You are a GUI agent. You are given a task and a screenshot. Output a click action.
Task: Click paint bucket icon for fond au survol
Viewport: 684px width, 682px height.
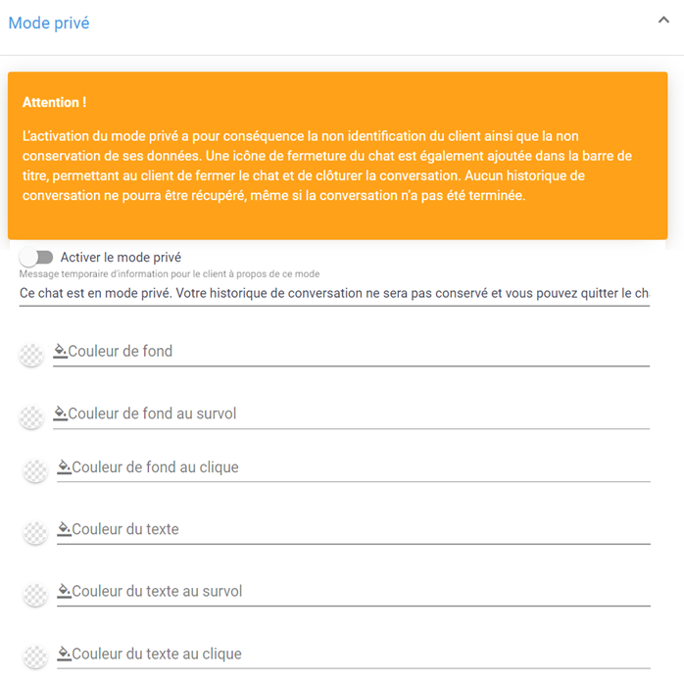[x=60, y=414]
